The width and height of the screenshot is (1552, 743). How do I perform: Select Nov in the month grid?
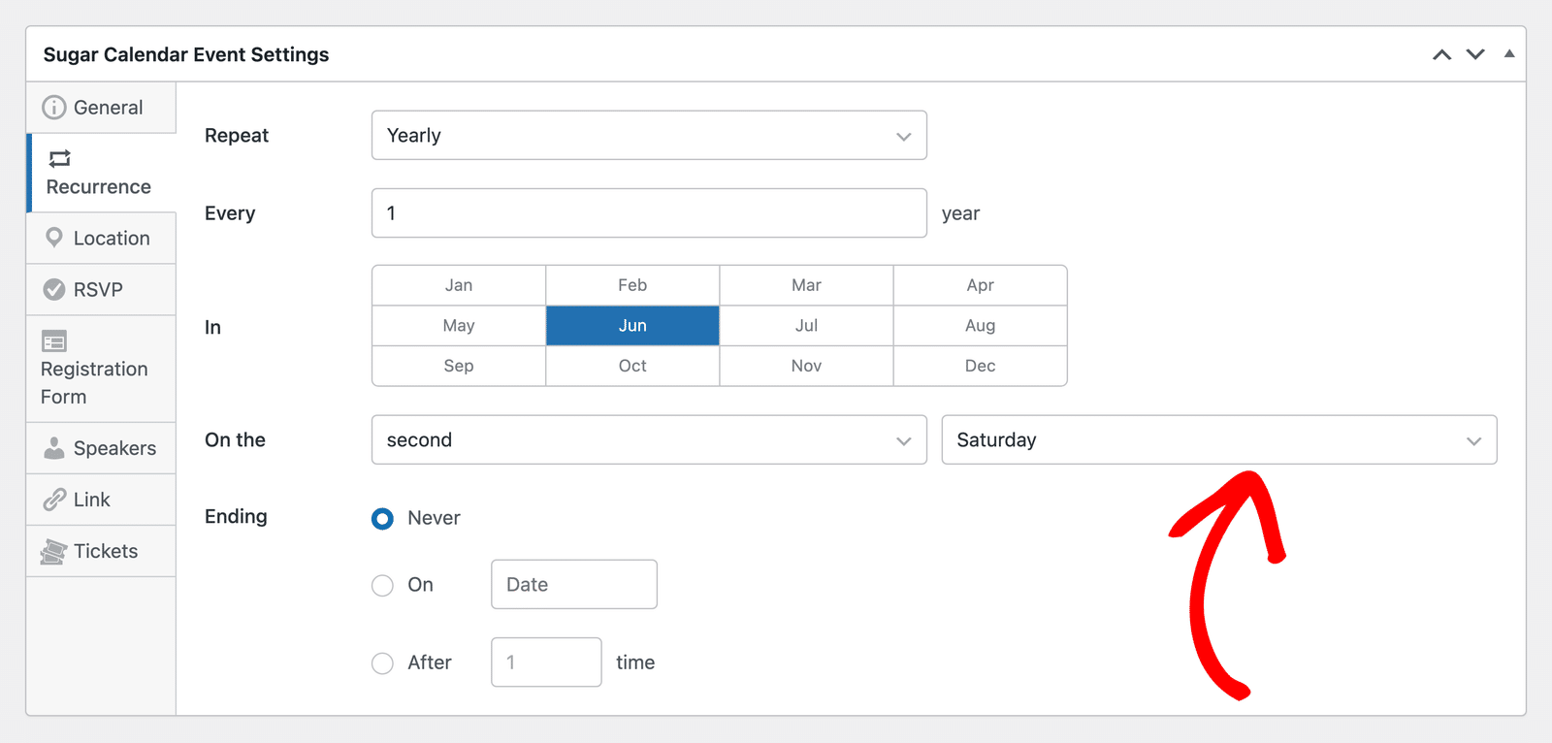pos(806,366)
